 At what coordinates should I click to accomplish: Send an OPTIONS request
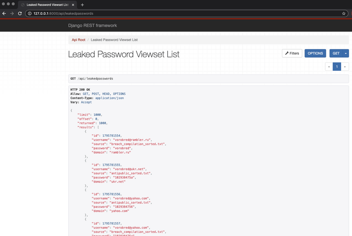315,53
